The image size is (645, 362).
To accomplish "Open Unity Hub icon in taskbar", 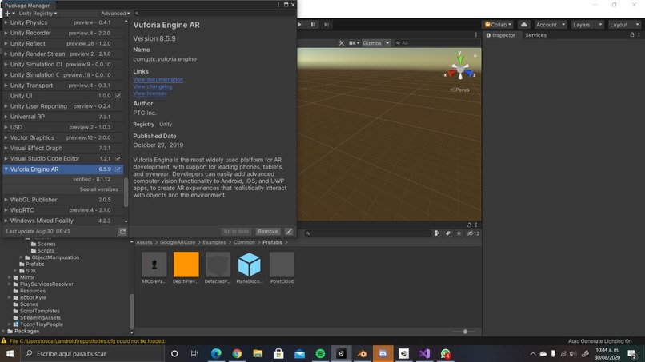I will [403, 353].
